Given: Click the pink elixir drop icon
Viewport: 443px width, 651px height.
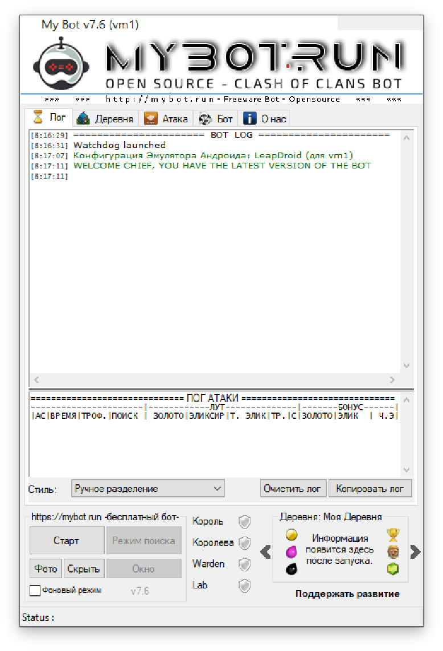Looking at the screenshot, I should pyautogui.click(x=292, y=551).
